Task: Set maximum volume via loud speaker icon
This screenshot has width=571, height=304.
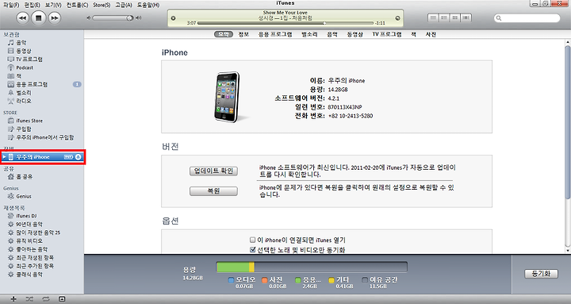Action: coord(138,18)
